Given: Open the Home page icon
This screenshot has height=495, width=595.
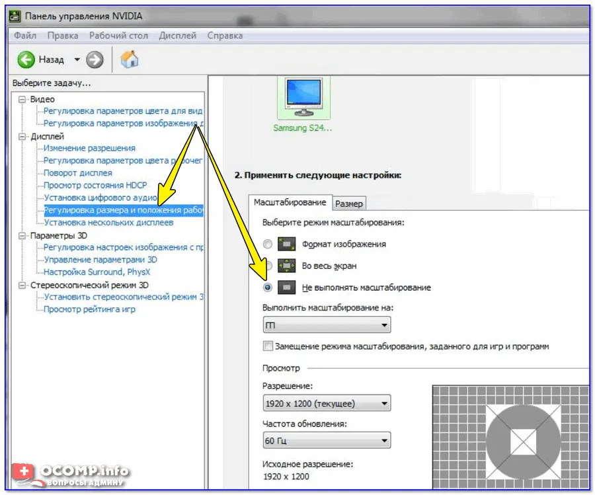Looking at the screenshot, I should pyautogui.click(x=130, y=59).
